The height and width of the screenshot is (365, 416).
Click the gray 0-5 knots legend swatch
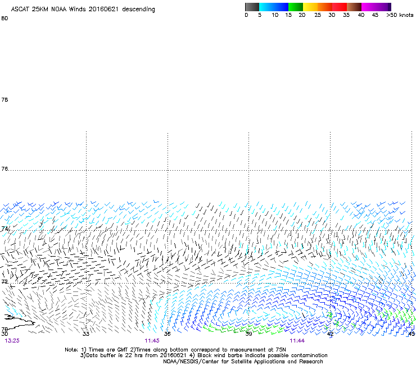click(x=252, y=7)
